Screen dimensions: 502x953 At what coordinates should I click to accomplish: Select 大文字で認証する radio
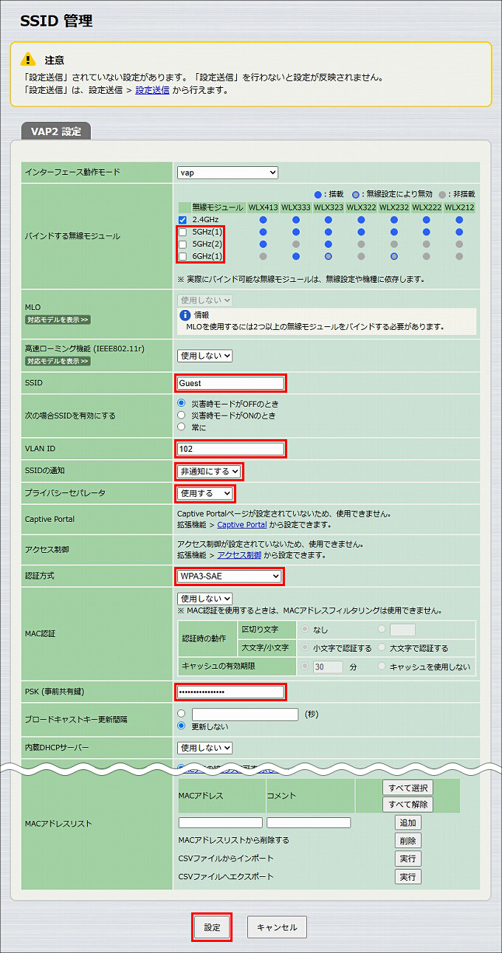click(x=381, y=648)
